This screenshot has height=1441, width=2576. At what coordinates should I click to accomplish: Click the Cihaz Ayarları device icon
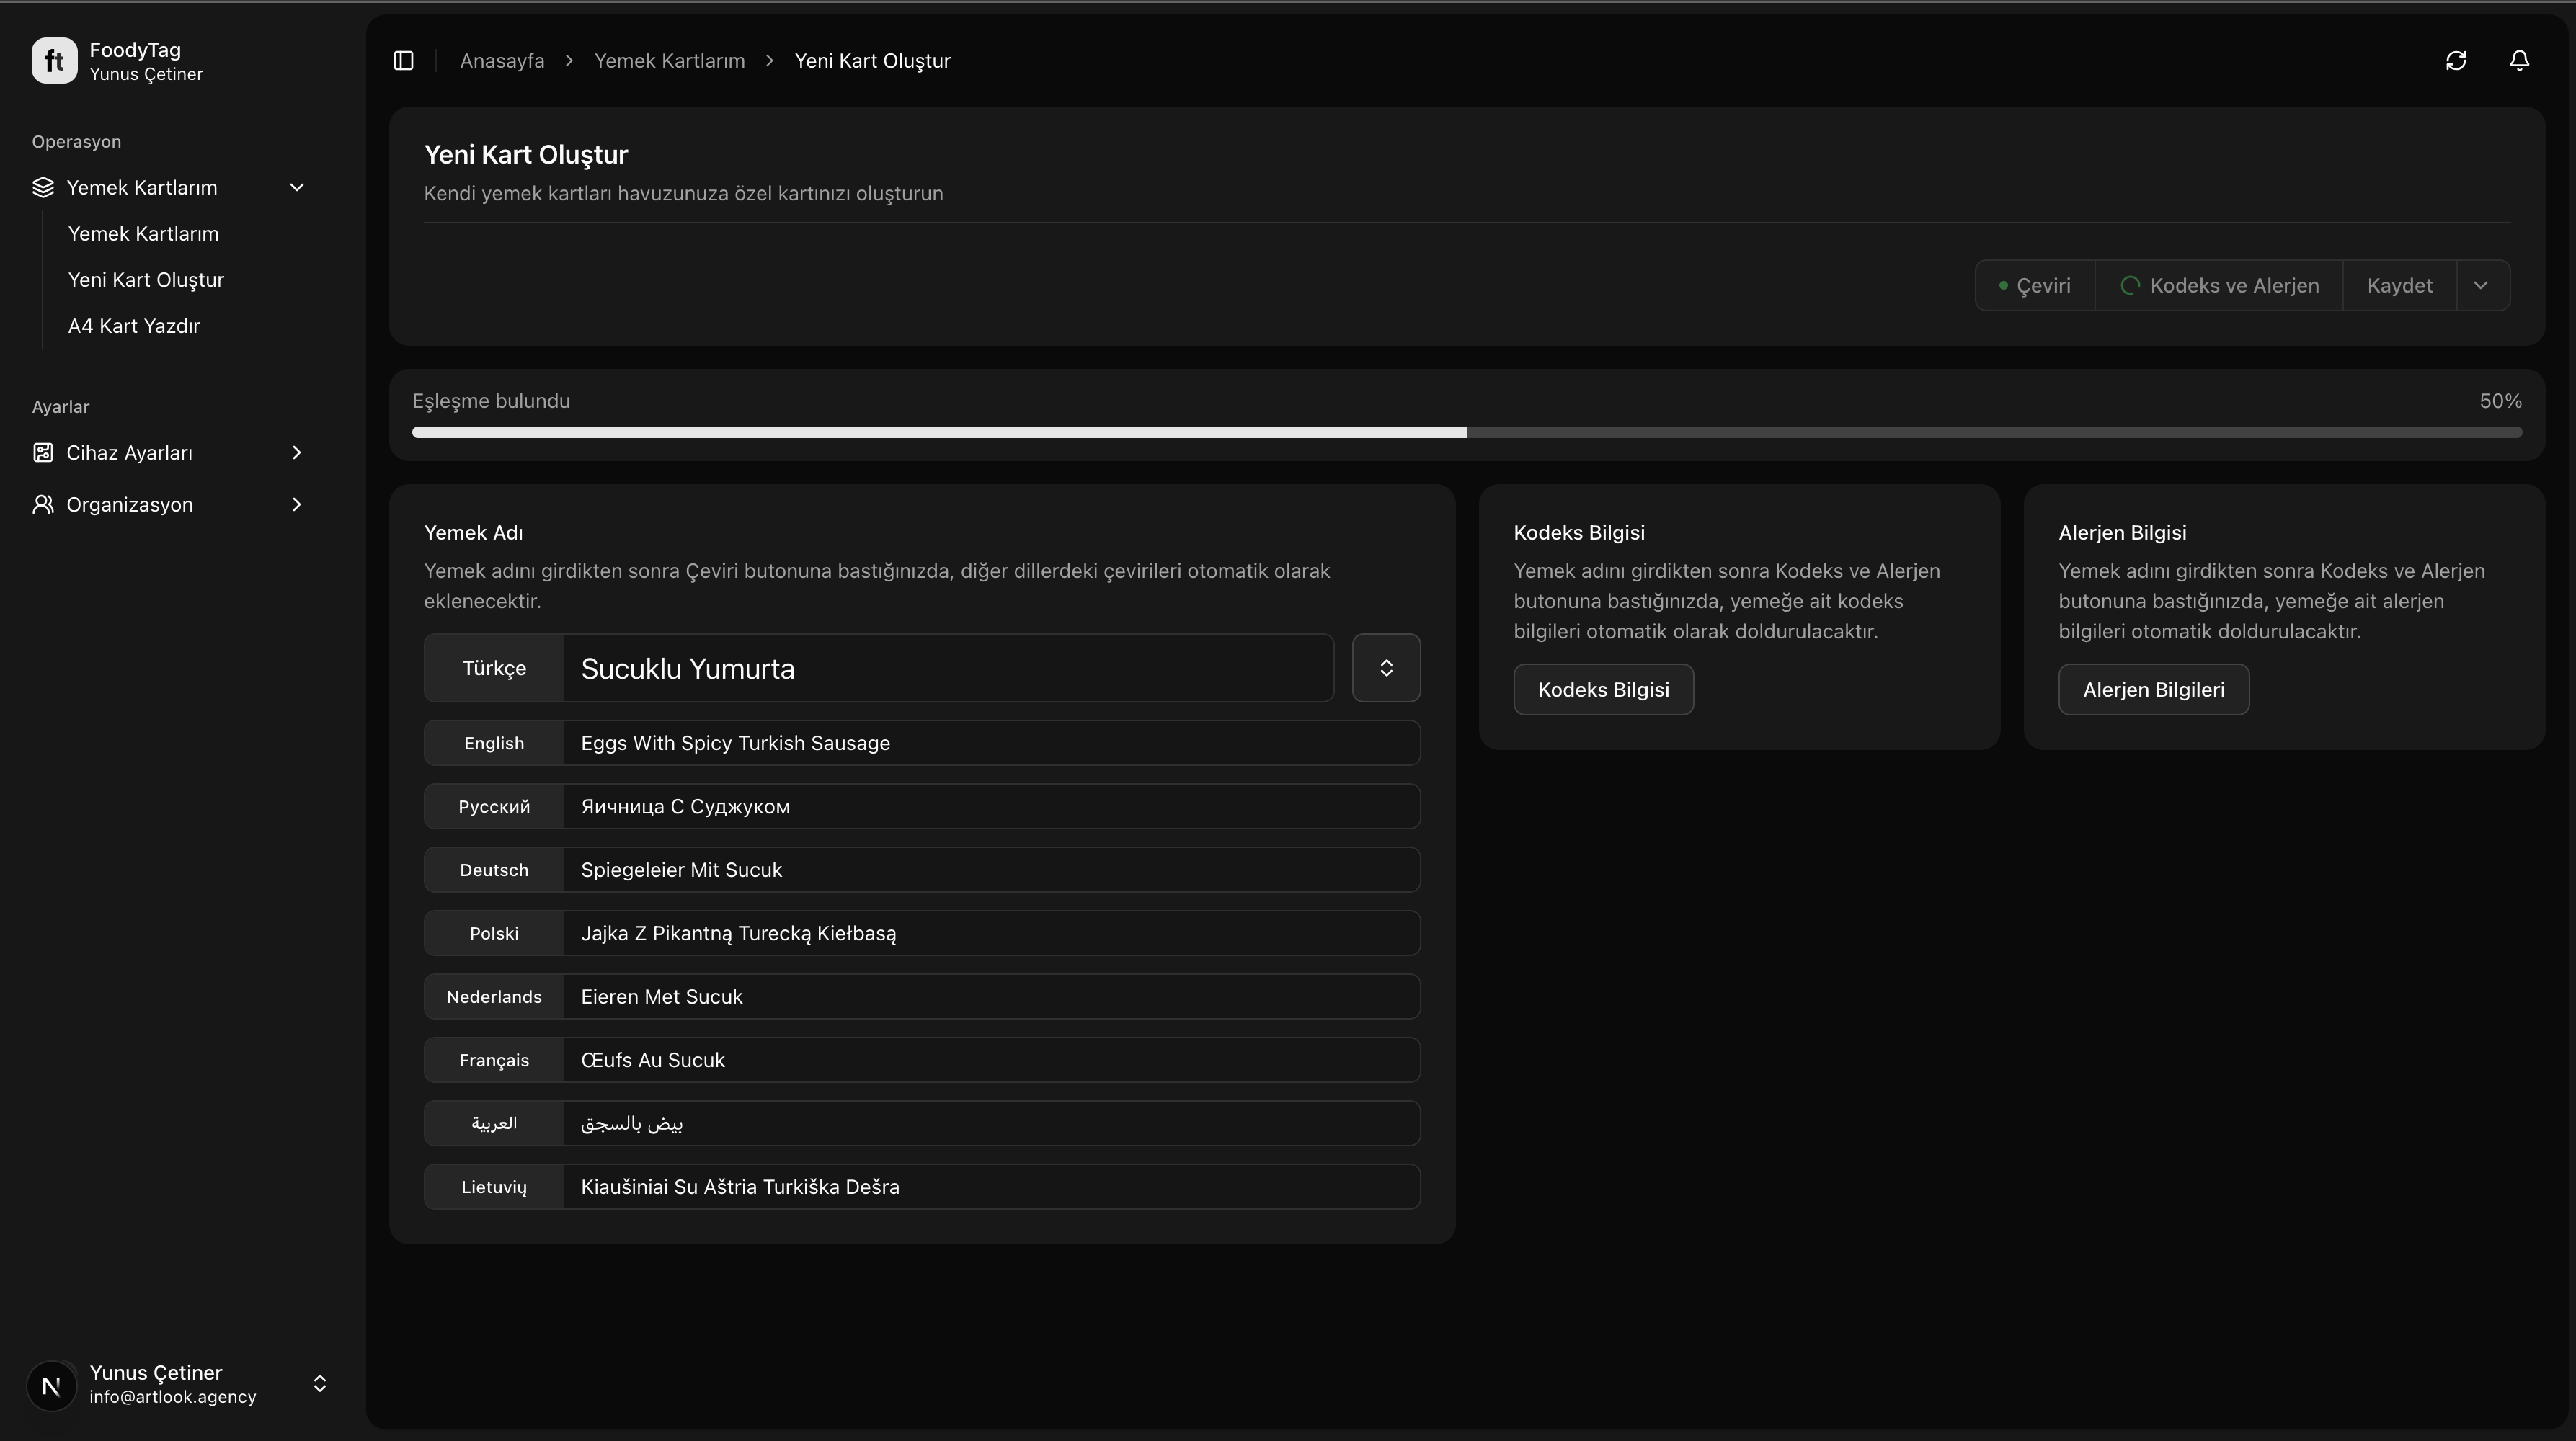coord(43,452)
